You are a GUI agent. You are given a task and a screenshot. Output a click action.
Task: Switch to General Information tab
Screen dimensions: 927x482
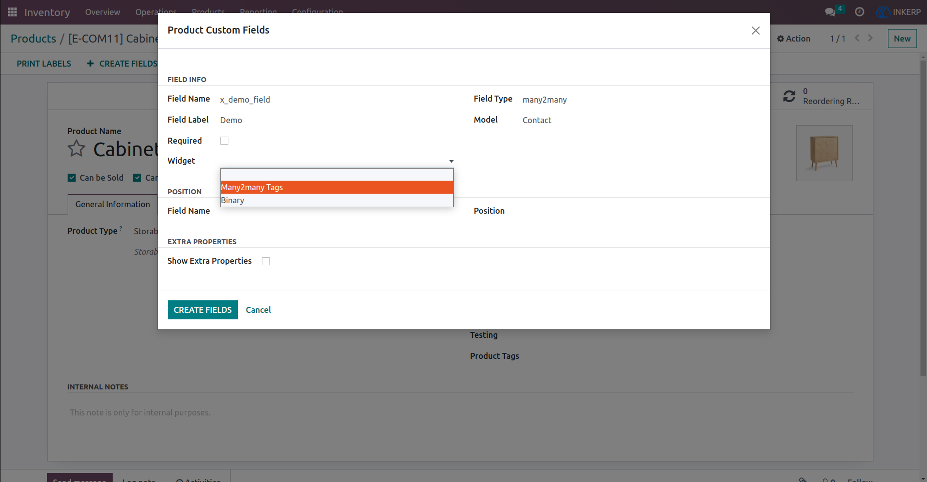(113, 204)
